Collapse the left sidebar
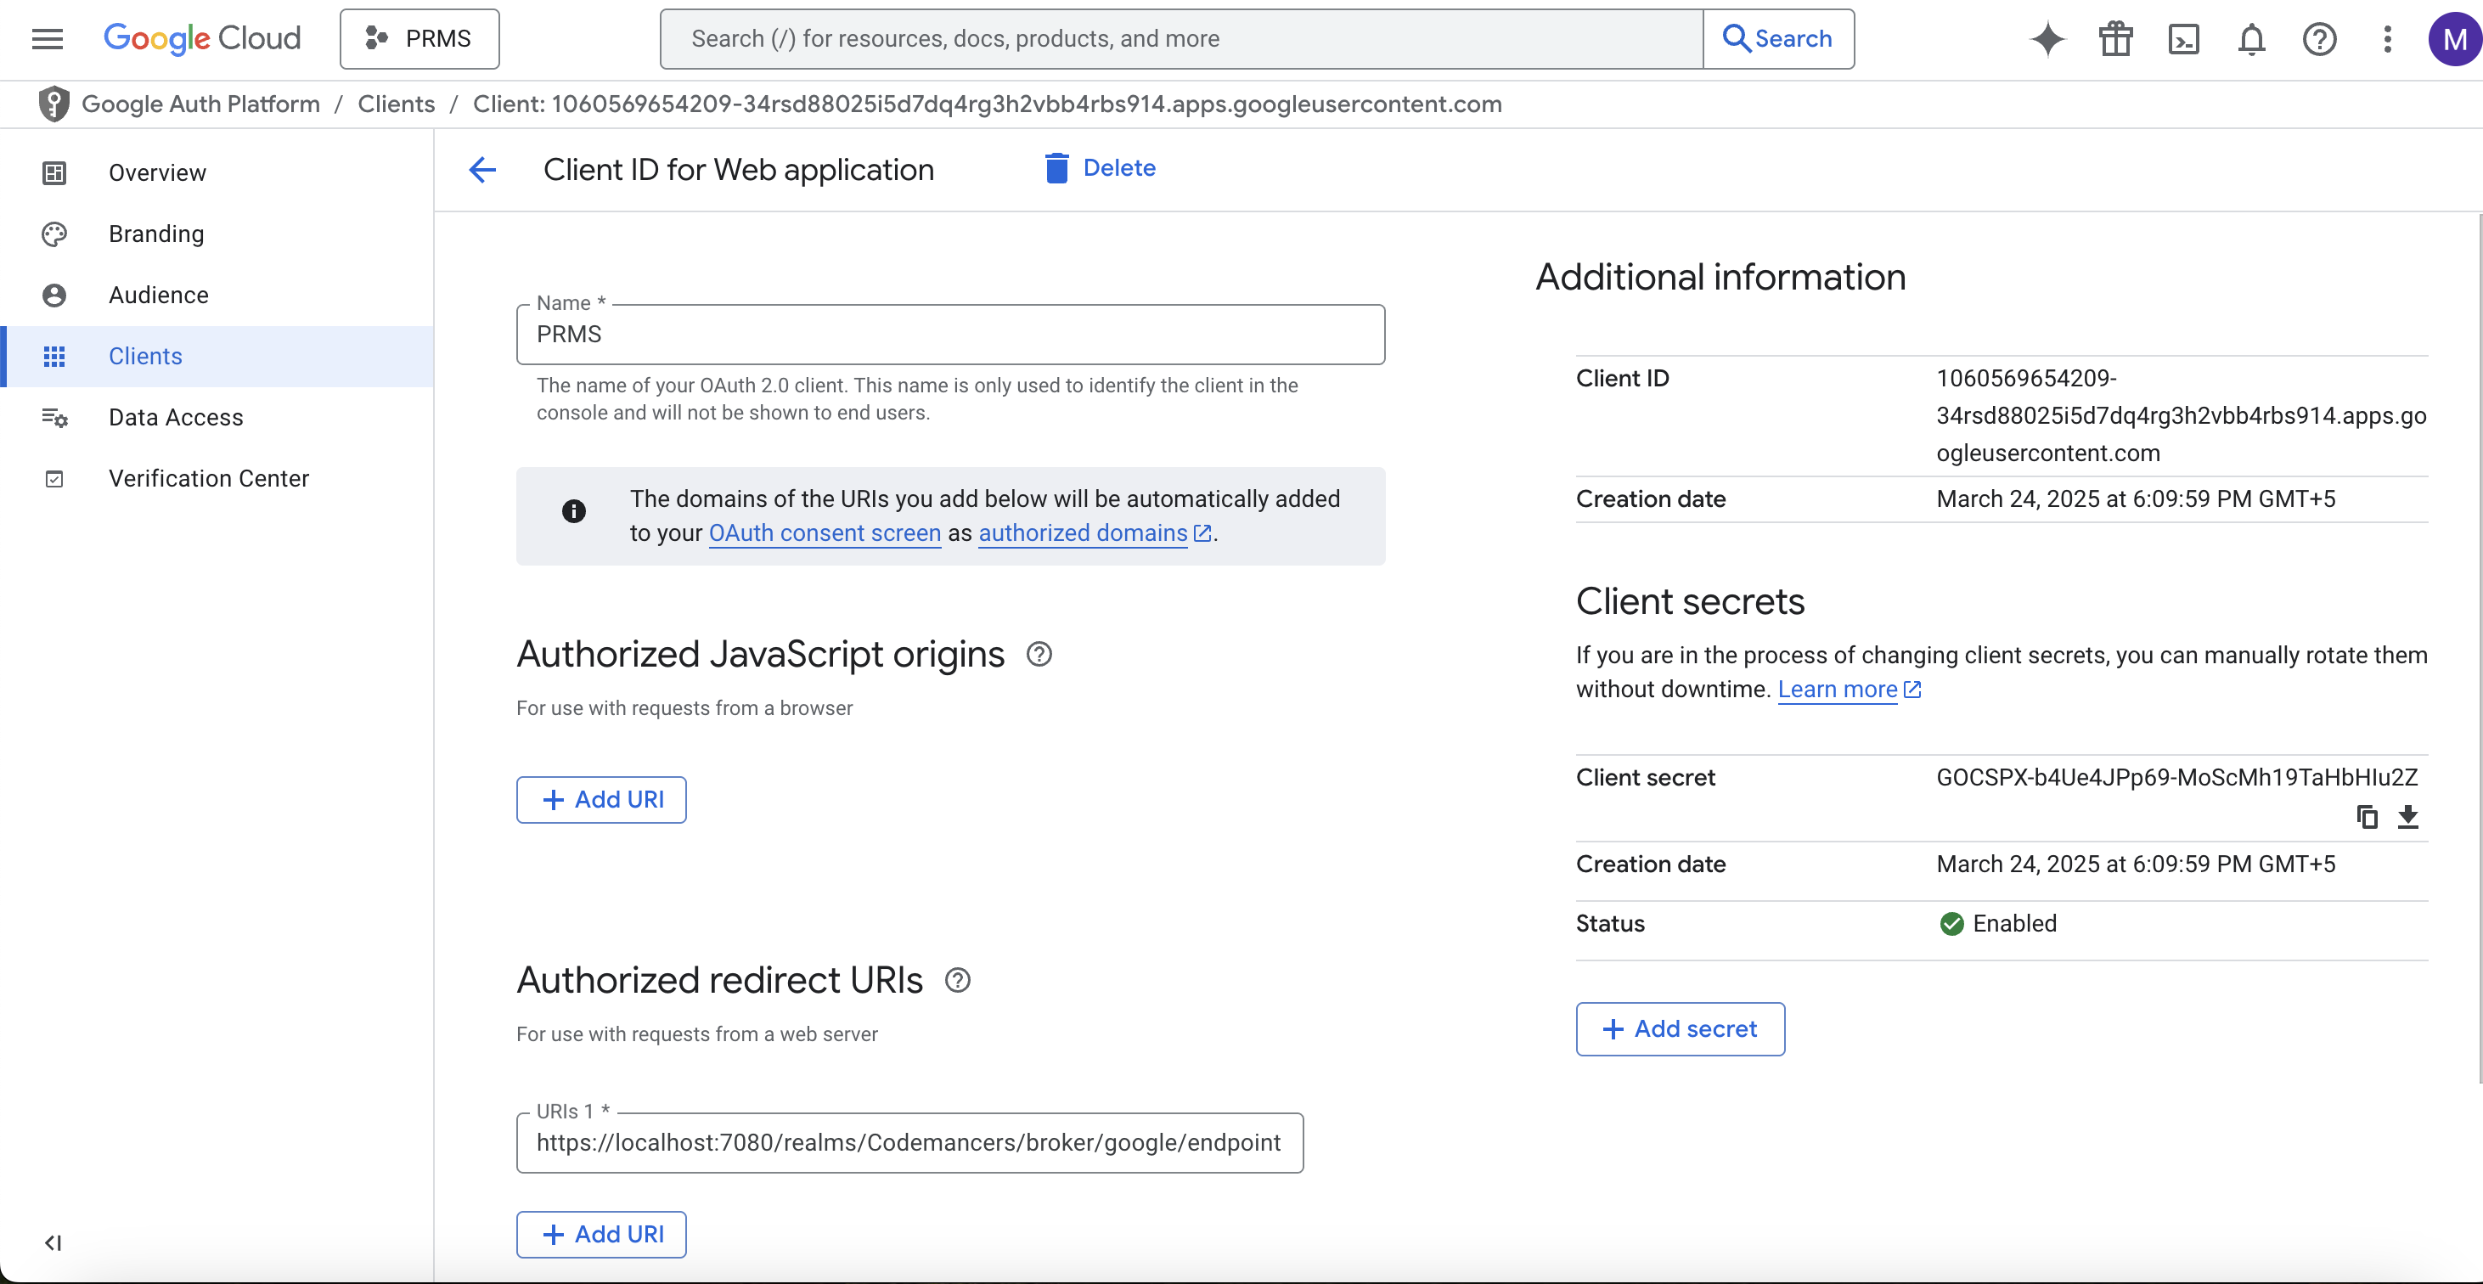 [52, 1242]
